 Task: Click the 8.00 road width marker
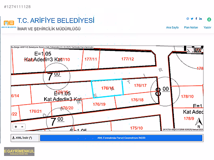[x=165, y=91]
